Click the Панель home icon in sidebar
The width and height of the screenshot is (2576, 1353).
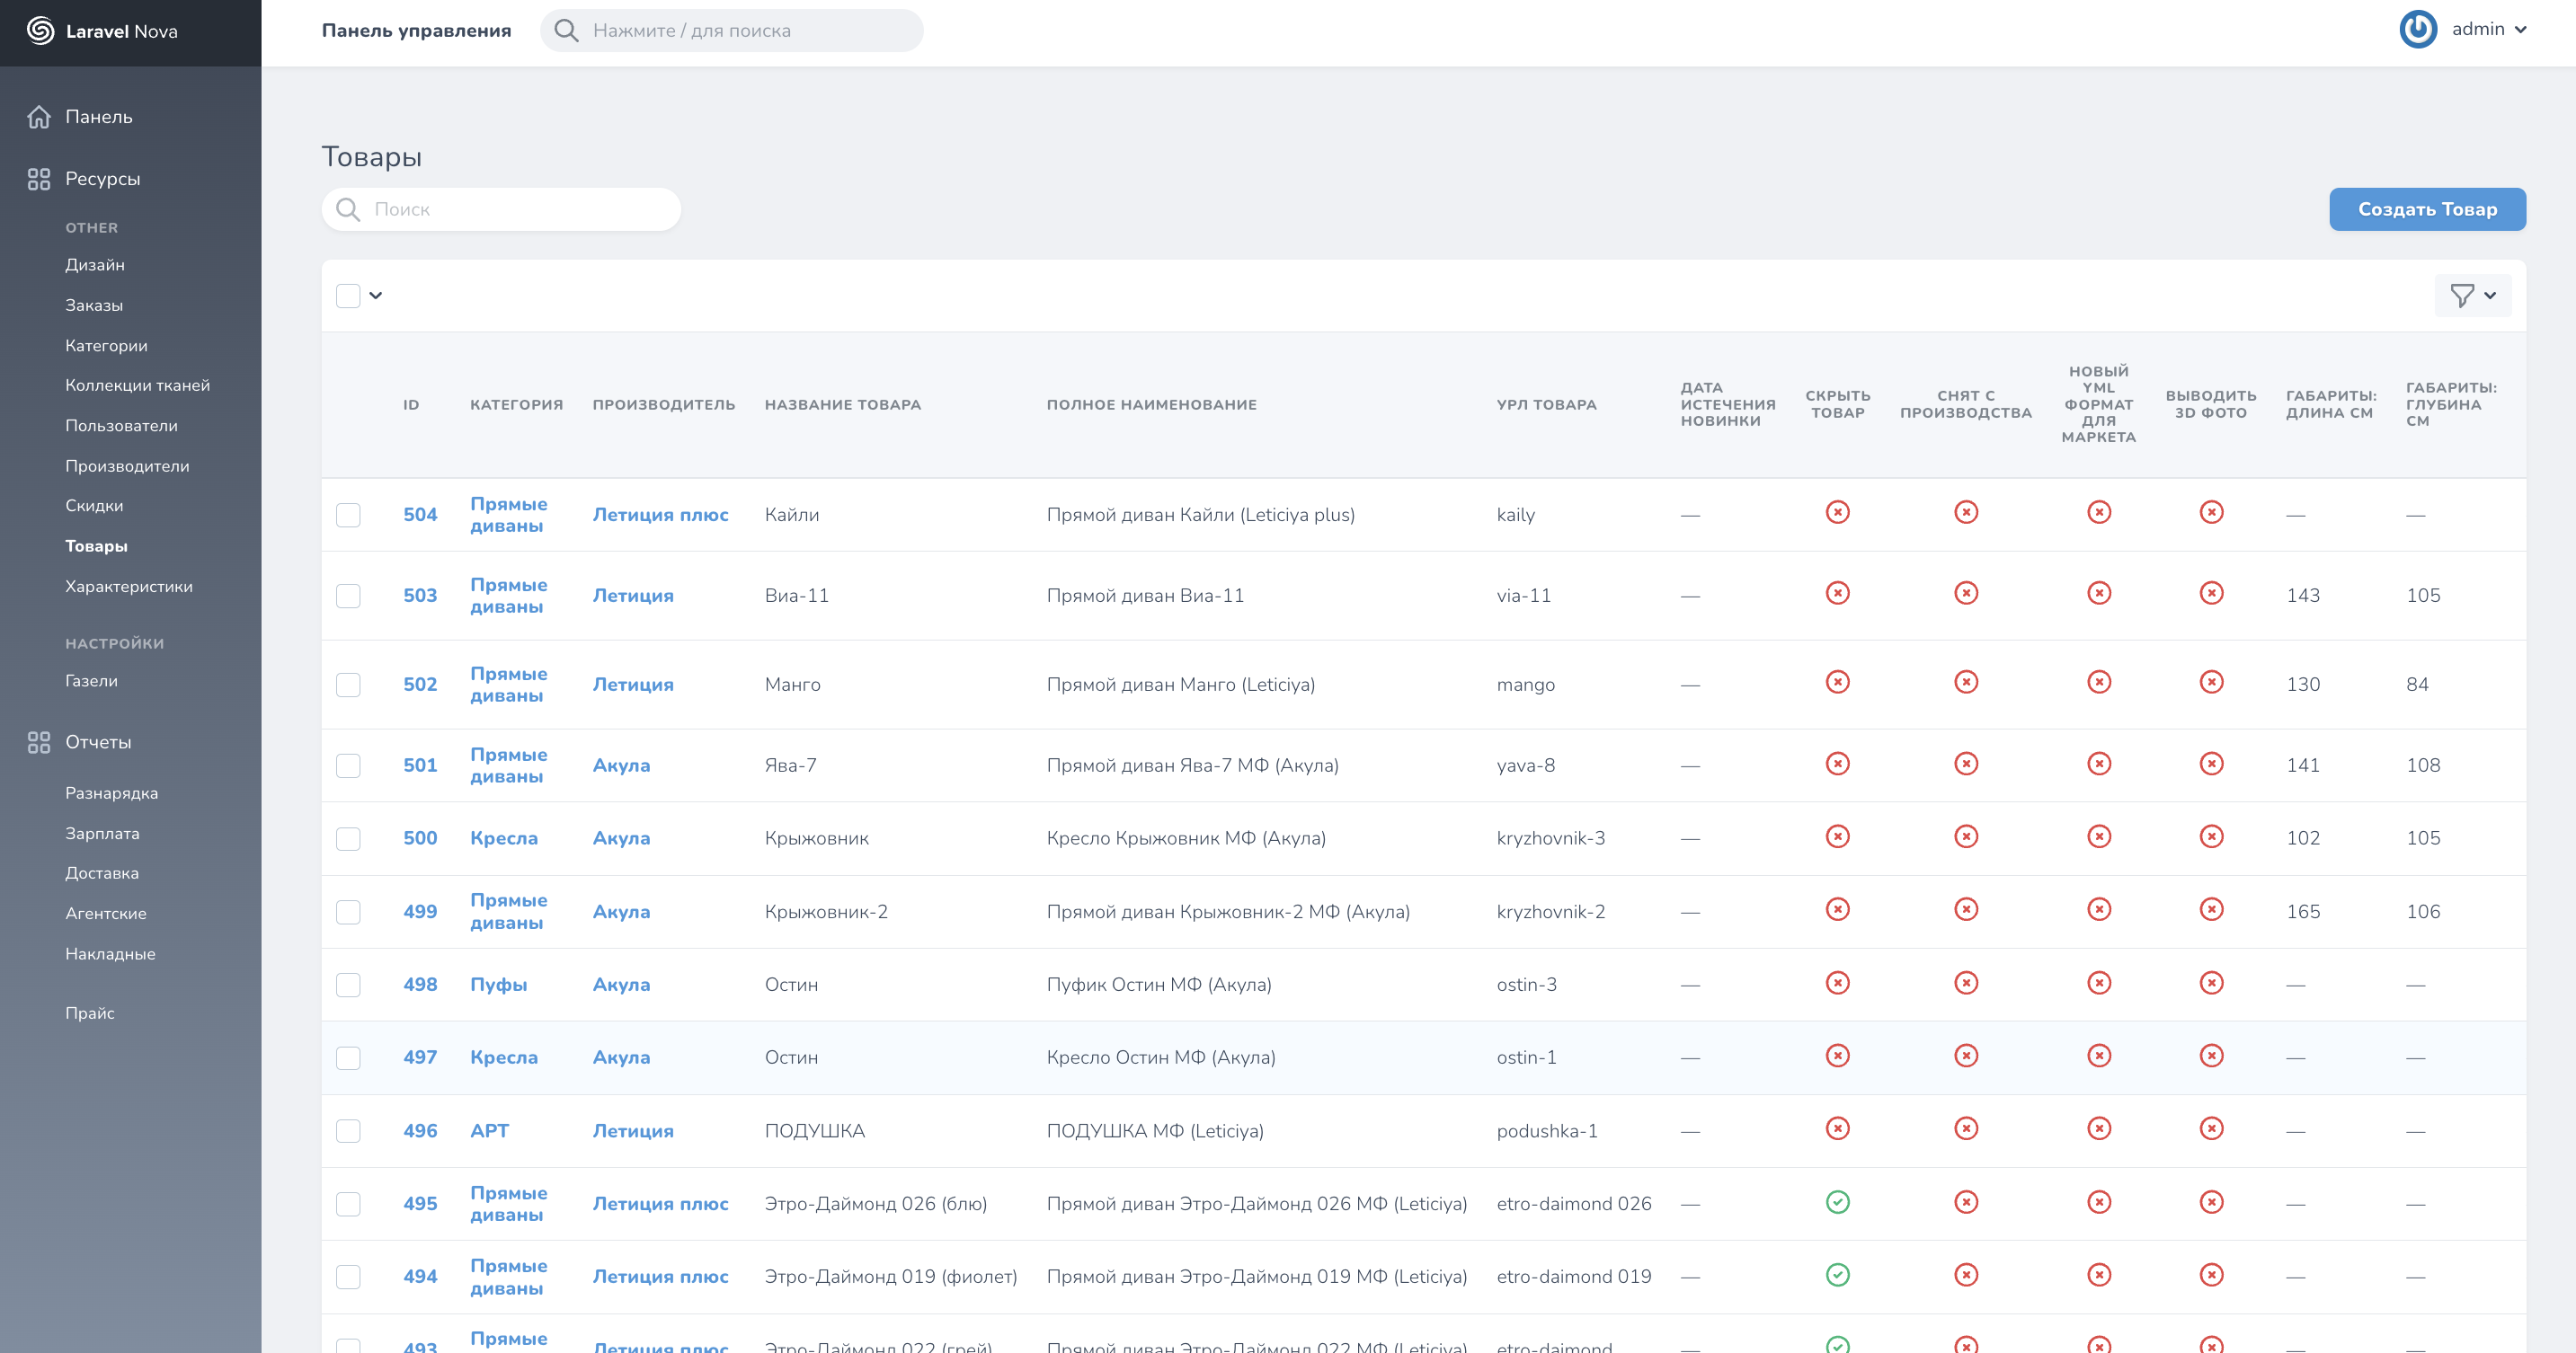coord(39,117)
